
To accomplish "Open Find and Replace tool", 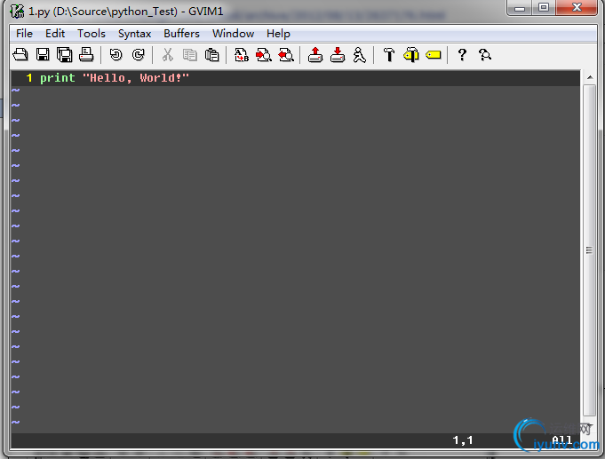I will pyautogui.click(x=242, y=55).
